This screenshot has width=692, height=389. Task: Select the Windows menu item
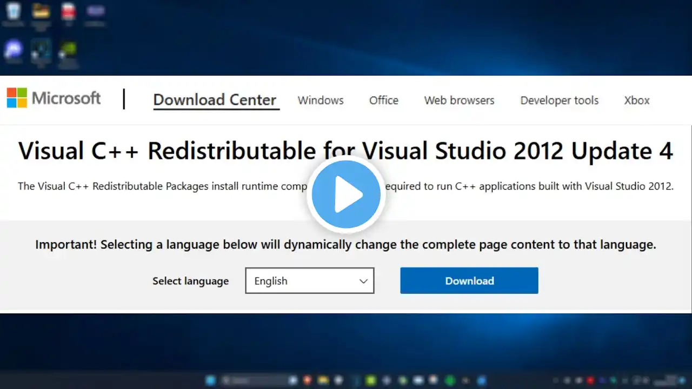[x=320, y=100]
